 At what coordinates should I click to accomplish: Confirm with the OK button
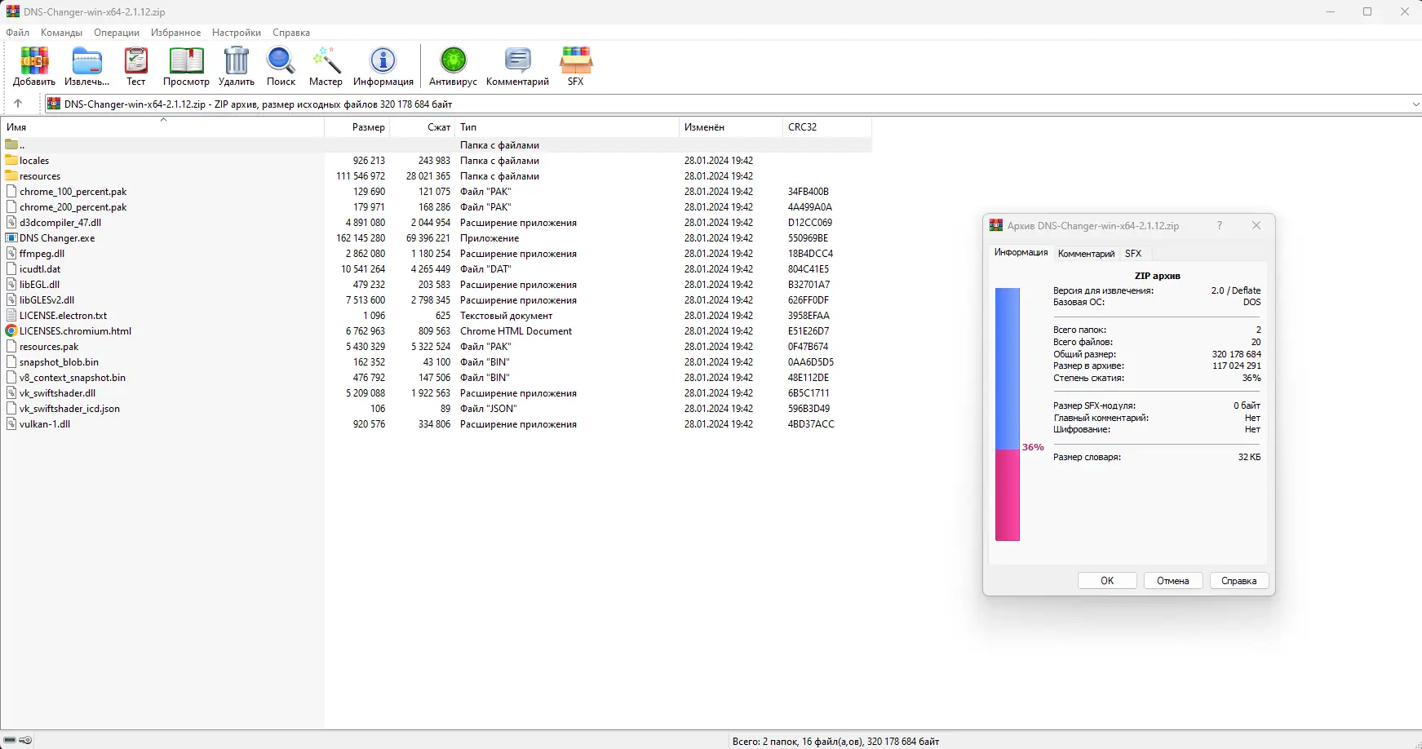pyautogui.click(x=1107, y=581)
